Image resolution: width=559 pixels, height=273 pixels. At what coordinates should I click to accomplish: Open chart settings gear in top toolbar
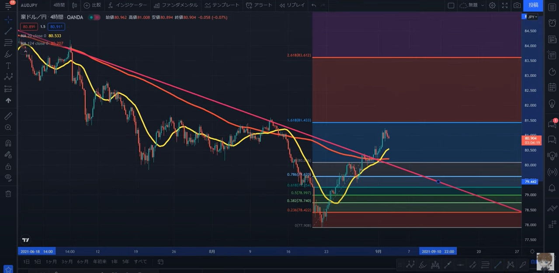tap(492, 5)
